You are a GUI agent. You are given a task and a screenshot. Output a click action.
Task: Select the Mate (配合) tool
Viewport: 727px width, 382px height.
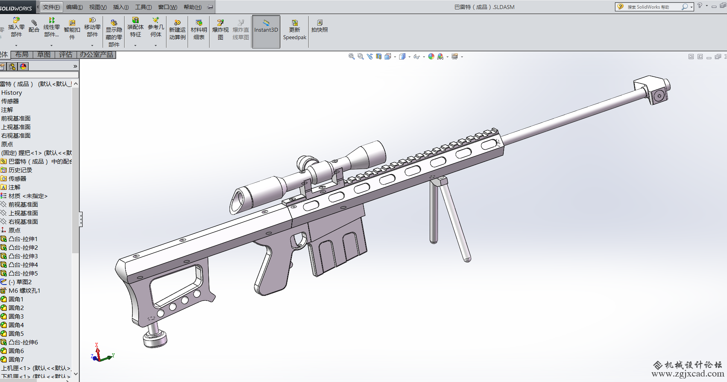[34, 26]
